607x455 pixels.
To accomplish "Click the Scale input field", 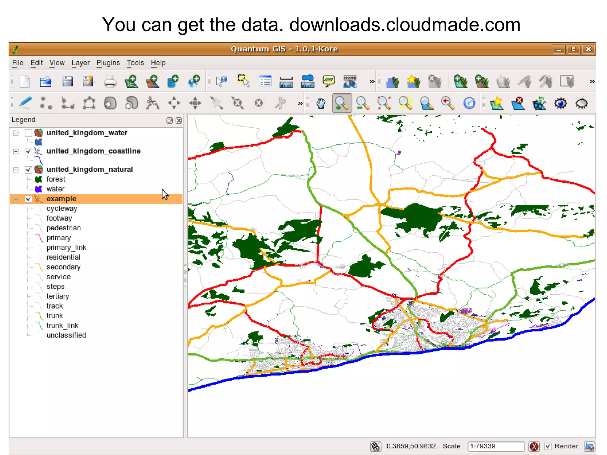I will click(x=496, y=446).
